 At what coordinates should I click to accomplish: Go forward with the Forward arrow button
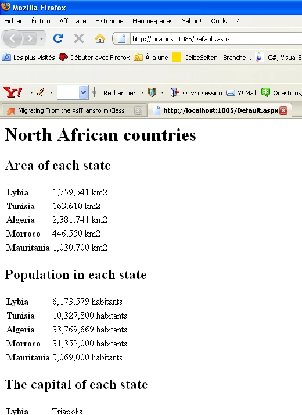pos(30,39)
